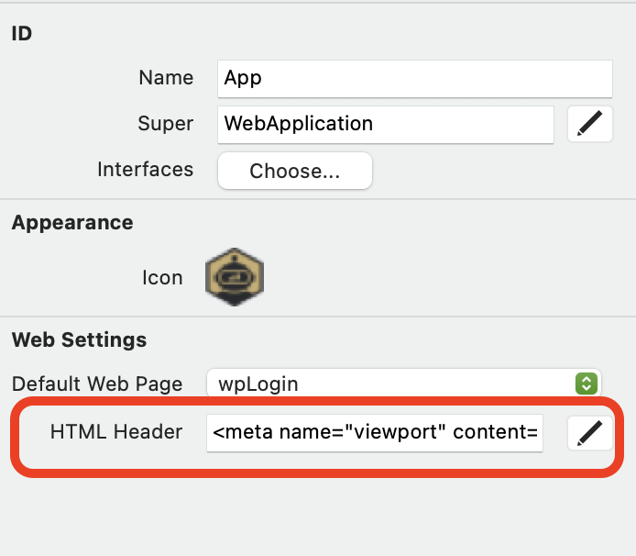Click the Super label text
The width and height of the screenshot is (636, 556).
pos(166,124)
